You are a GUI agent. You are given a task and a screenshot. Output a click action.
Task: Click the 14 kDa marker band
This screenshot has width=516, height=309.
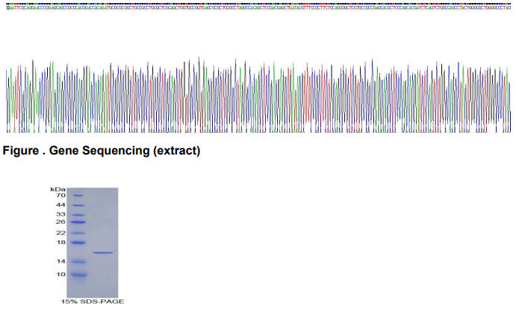[78, 262]
